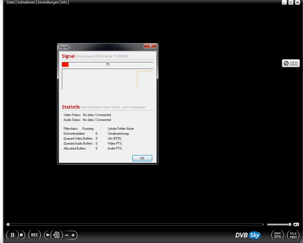Confirm the Signal dialog with OK
The image size is (303, 243).
point(142,158)
